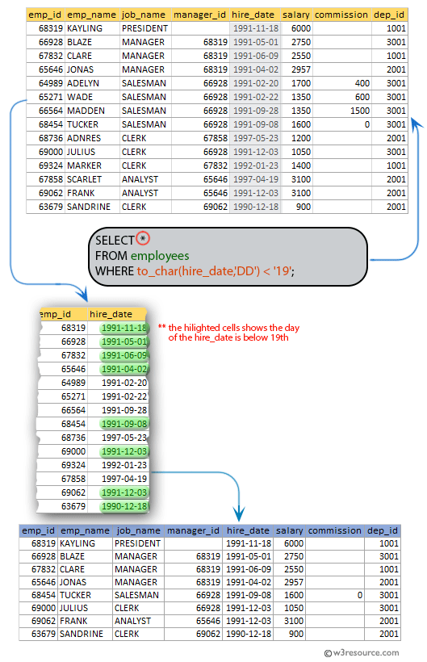Click the dep_id header in the yellow-header table
The image size is (427, 662).
pos(388,15)
